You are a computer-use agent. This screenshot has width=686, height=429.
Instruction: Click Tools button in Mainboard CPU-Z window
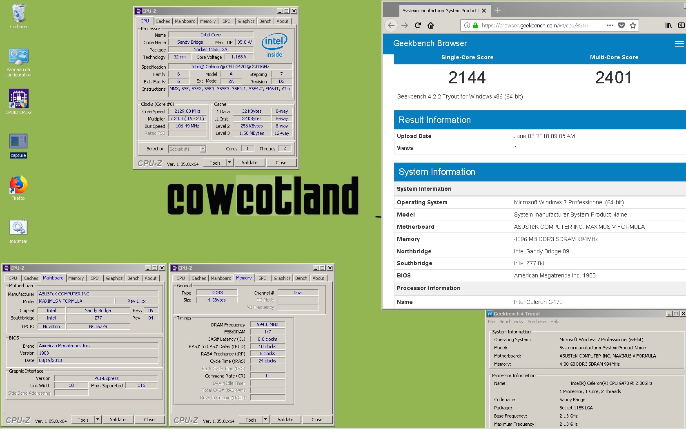click(x=83, y=420)
